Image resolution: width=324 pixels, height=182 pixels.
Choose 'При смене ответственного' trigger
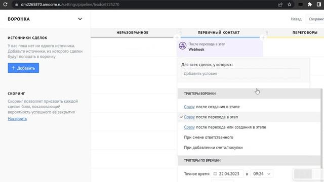click(249, 137)
